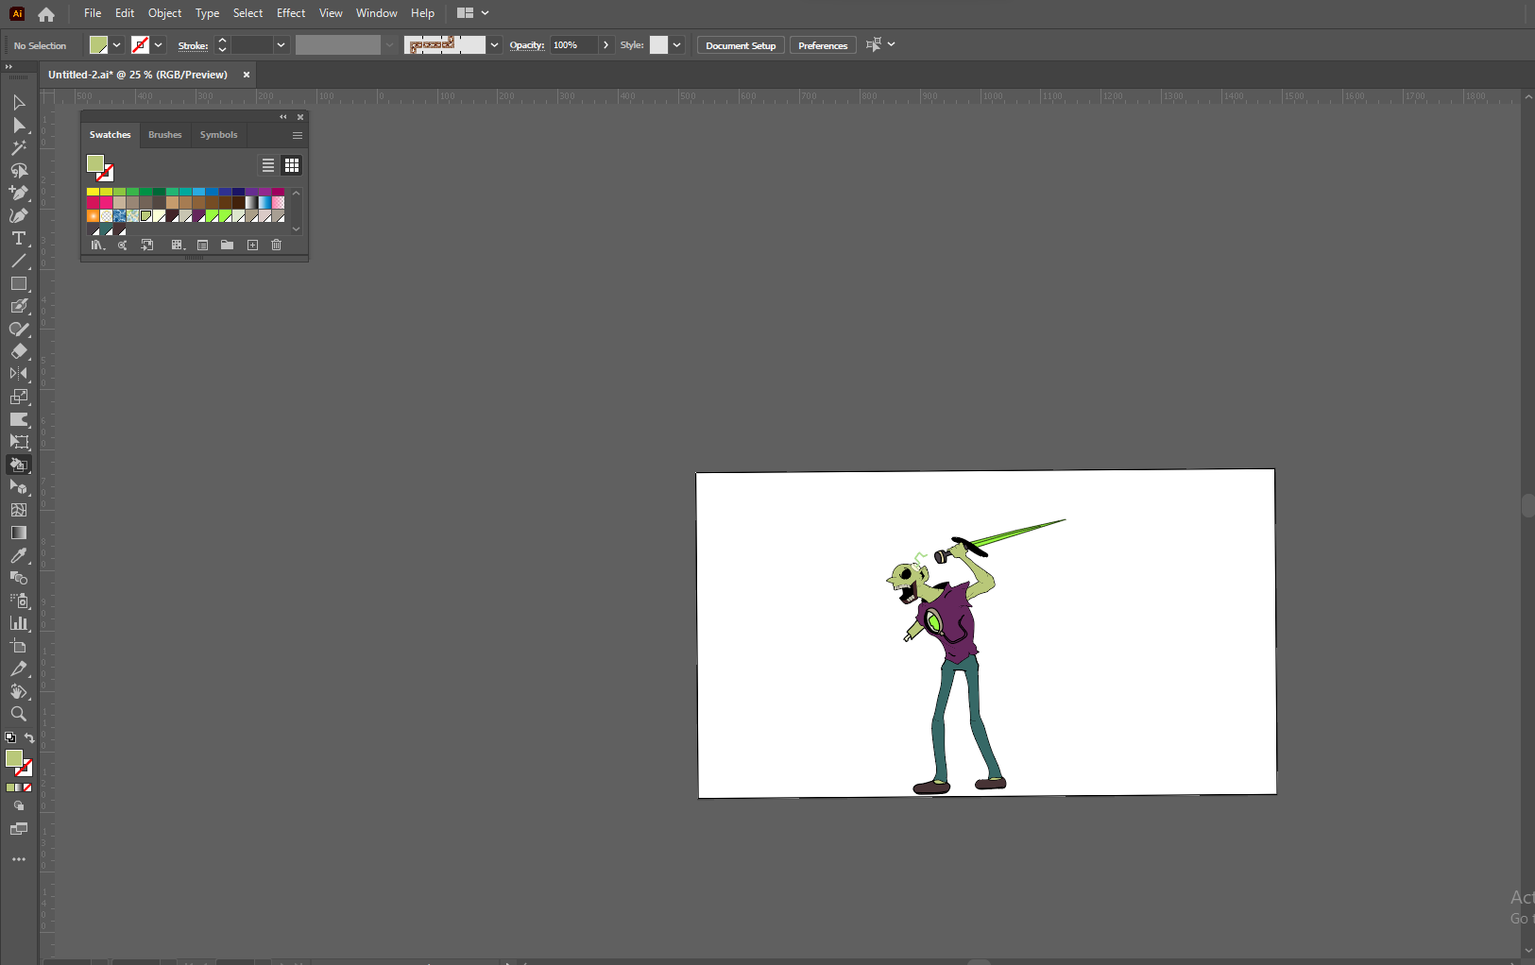Switch swatches to thumbnail grid view
This screenshot has height=965, width=1535.
292,165
